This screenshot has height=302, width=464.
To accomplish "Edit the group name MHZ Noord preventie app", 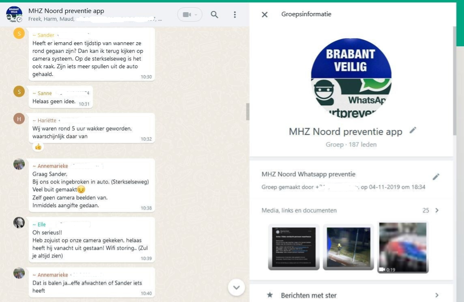I will [x=413, y=130].
